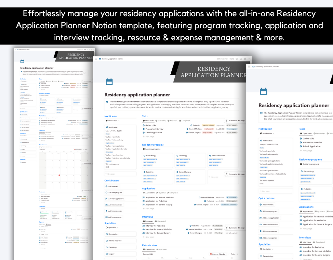Screen dimensions: 333x260
Task: Click Add new interview button in middle window
Action: [114, 205]
